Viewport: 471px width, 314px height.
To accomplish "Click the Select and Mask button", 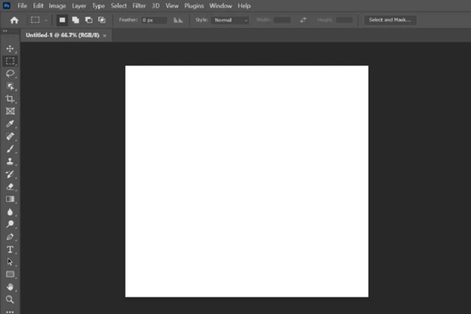I will point(390,20).
